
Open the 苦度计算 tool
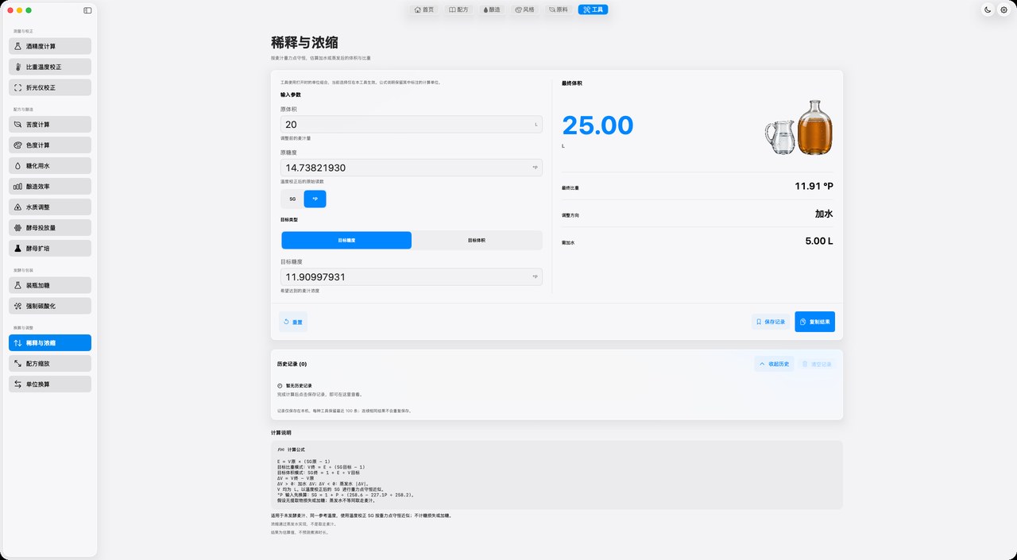coord(50,125)
